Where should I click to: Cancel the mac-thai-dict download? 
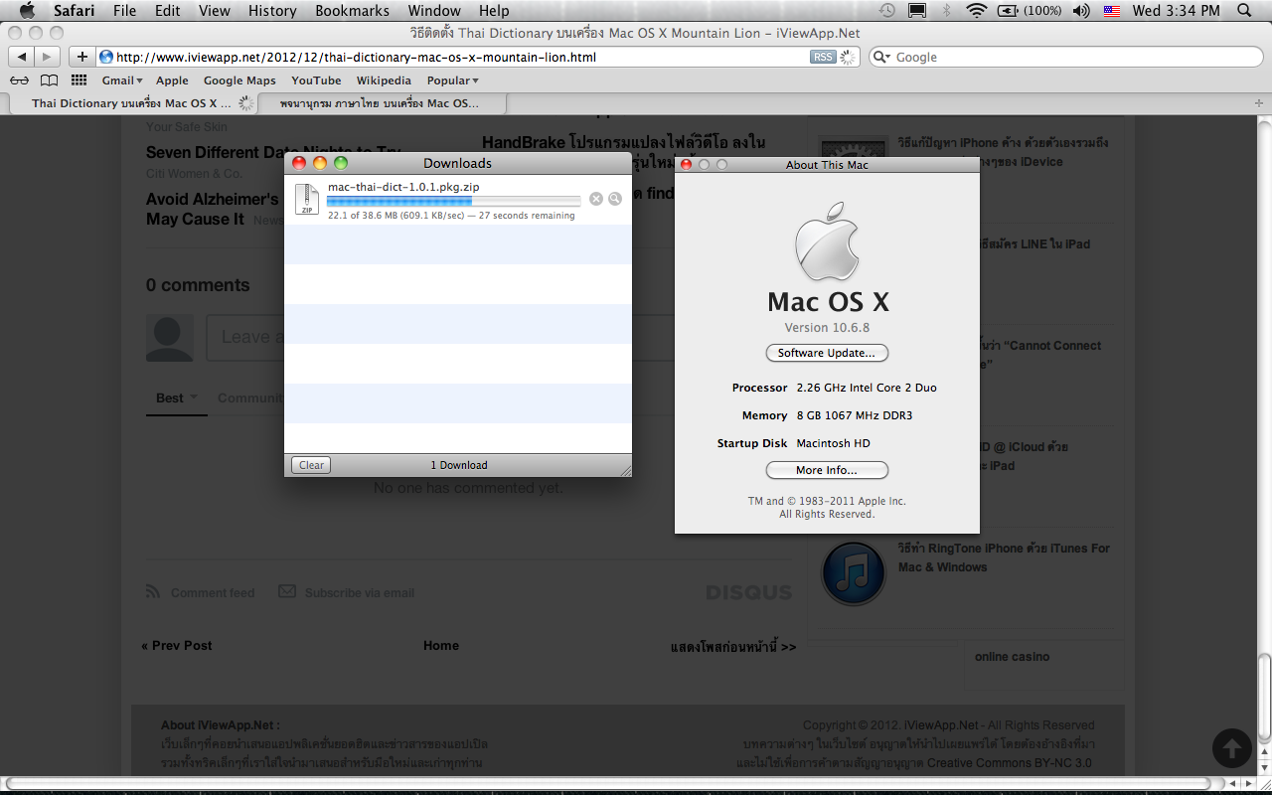click(x=596, y=199)
